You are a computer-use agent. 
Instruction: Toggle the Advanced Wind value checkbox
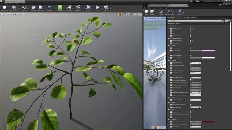tap(191, 112)
